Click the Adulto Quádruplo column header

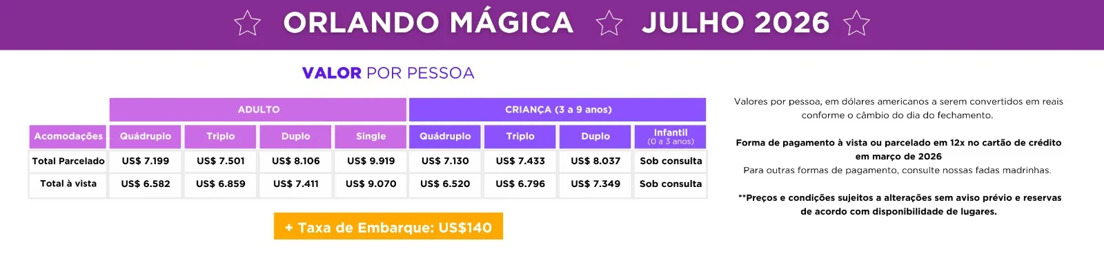click(x=145, y=137)
